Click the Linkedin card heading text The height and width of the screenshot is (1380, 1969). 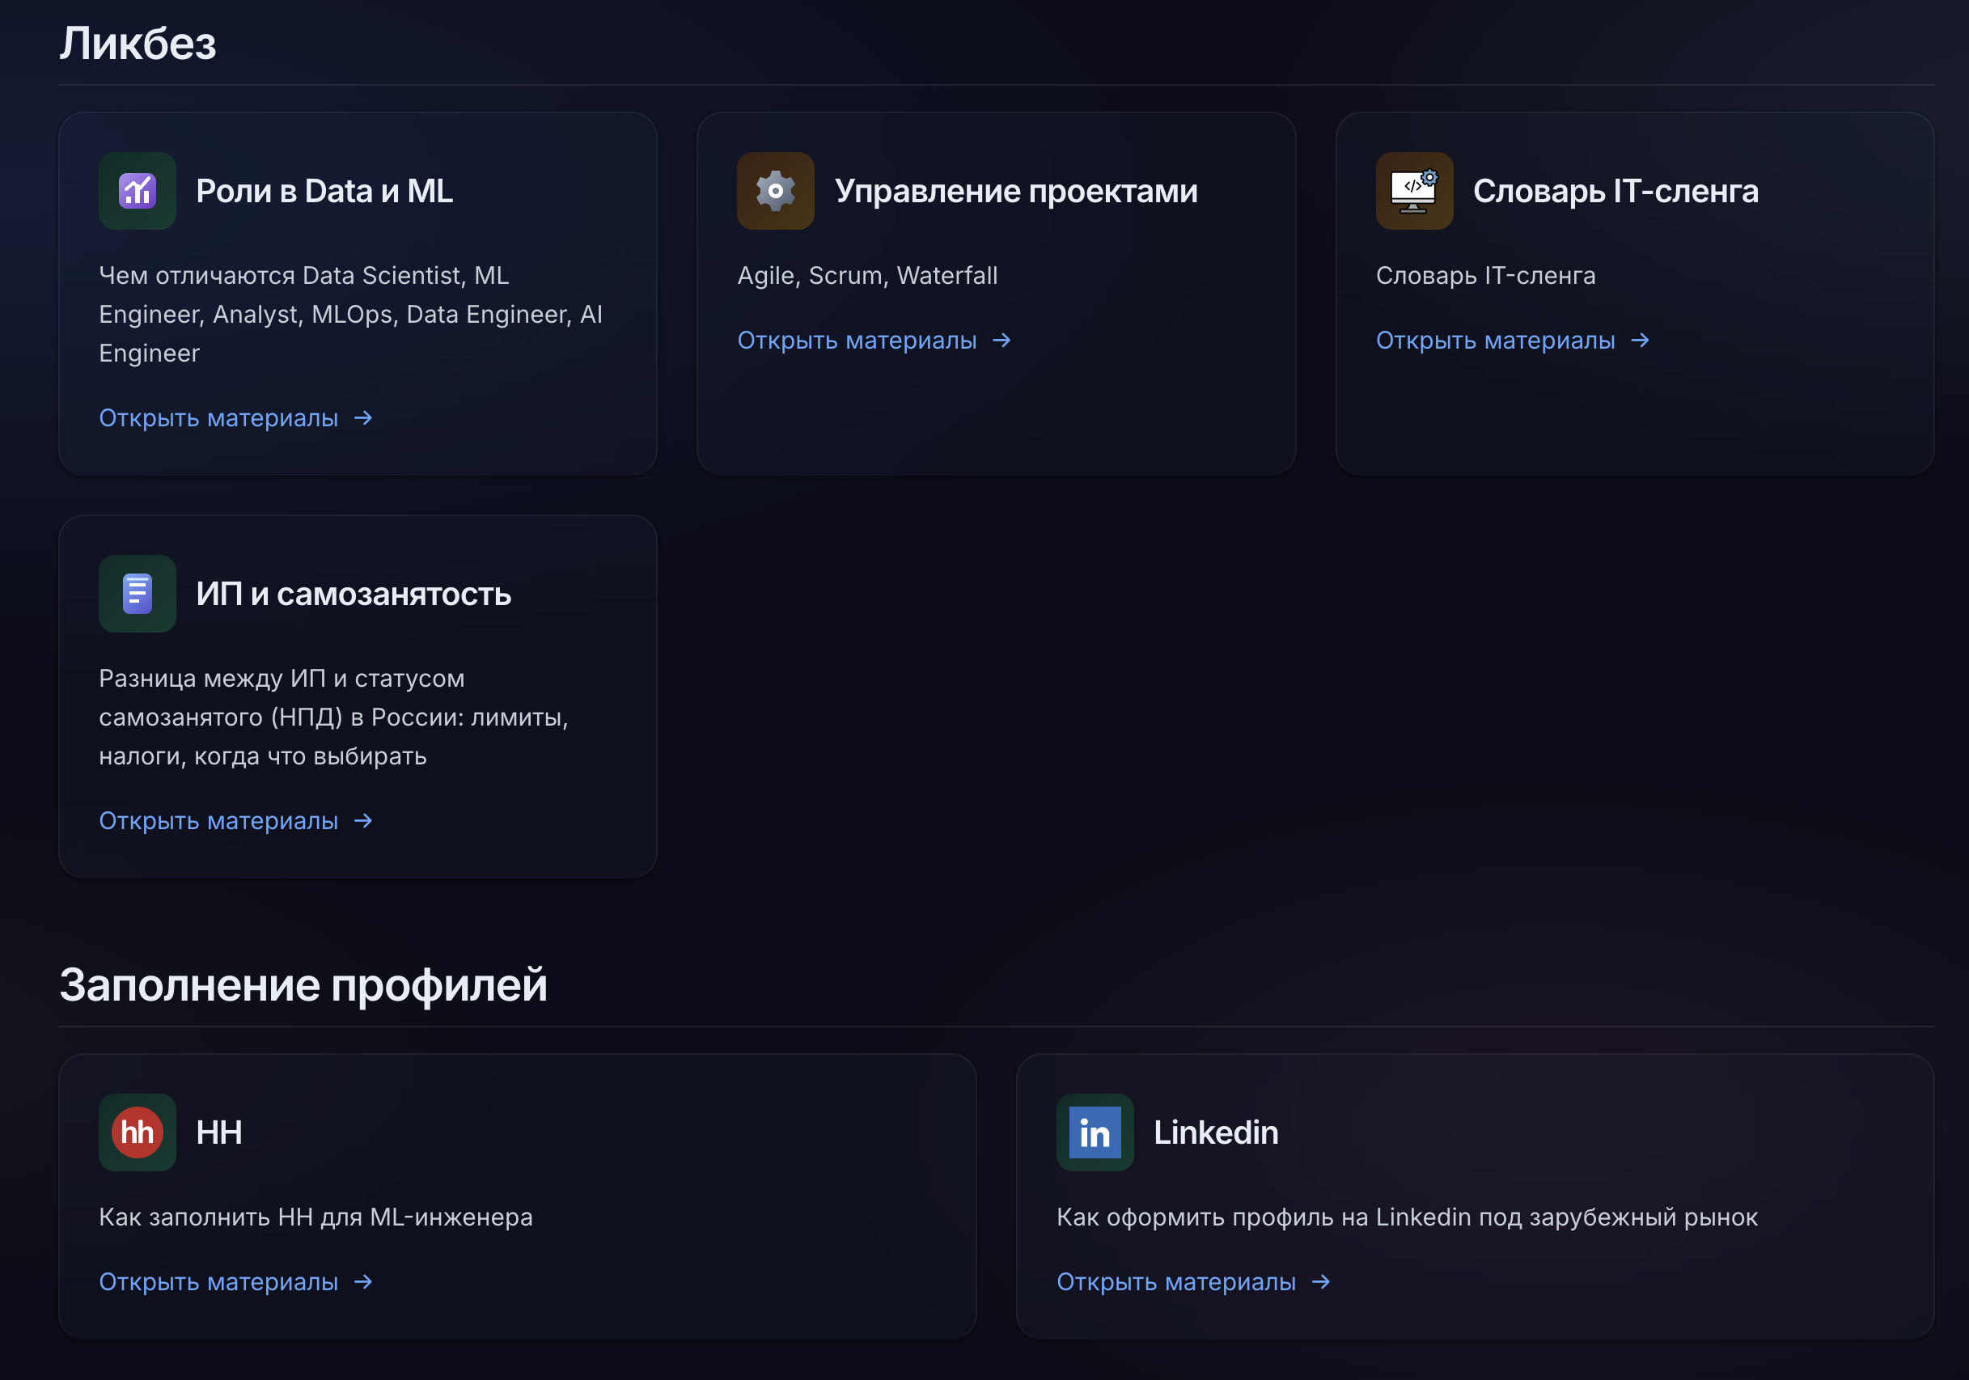tap(1215, 1132)
